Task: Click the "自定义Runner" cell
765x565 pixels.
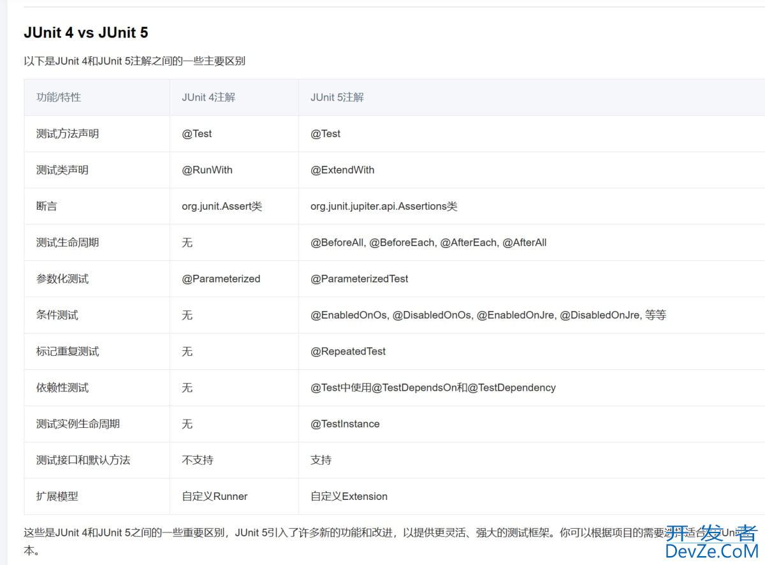Action: (x=215, y=497)
